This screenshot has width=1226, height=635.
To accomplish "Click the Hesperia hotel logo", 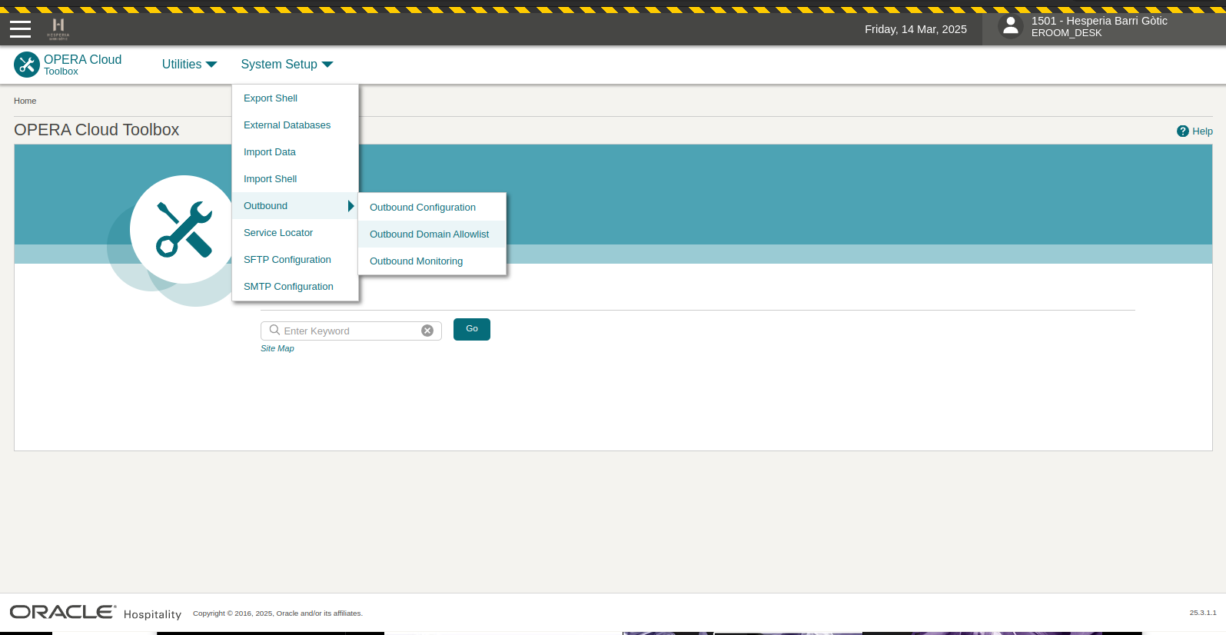I will tap(58, 28).
